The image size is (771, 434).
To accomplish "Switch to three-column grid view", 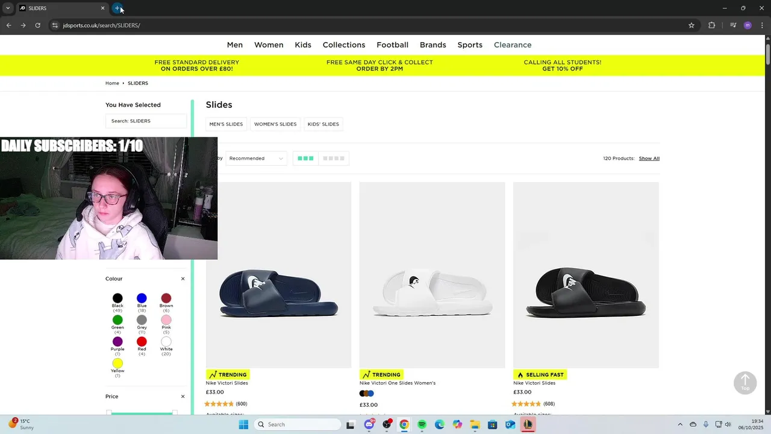I will pyautogui.click(x=305, y=159).
